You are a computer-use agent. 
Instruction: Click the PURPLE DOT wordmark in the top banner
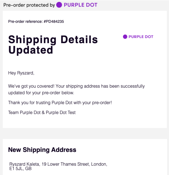(80, 5)
